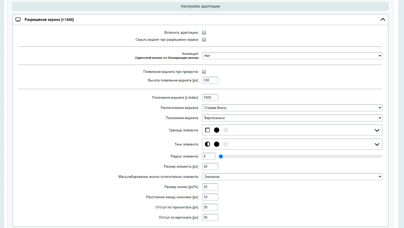Click the border style icon in Граница элемента
This screenshot has height=228, width=404.
pyautogui.click(x=207, y=130)
